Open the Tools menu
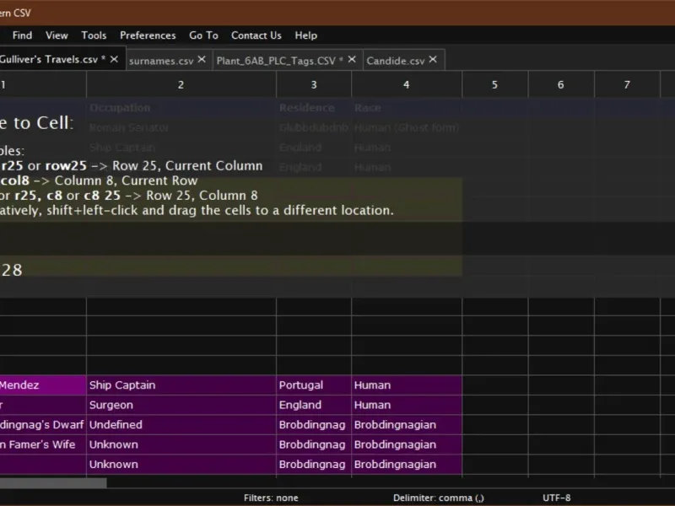Screen dimensions: 675x506 94,35
